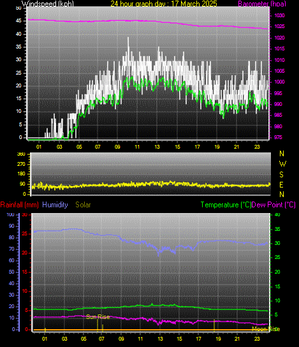This screenshot has height=347, width=299.
Task: Click the green 25 tick on the temperature axis
Action: coord(277,257)
